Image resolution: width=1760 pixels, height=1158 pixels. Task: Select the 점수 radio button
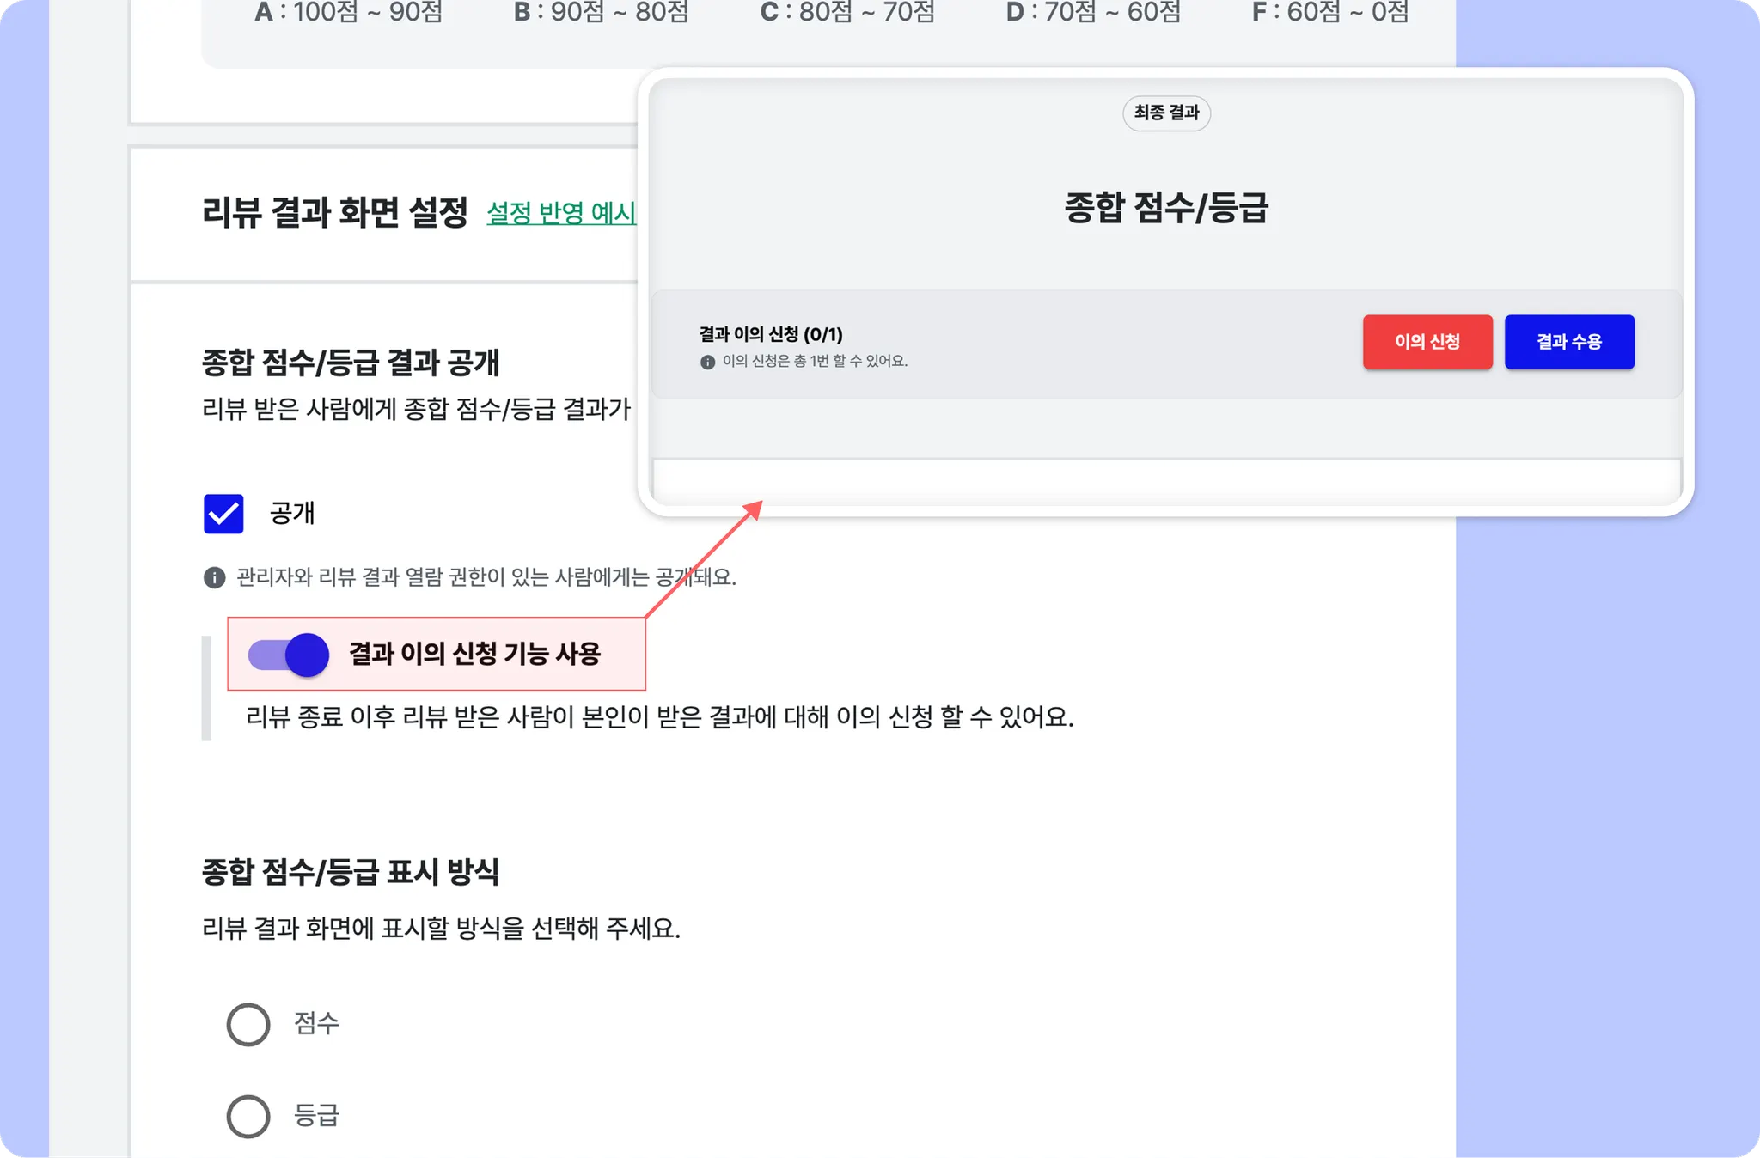(248, 1024)
